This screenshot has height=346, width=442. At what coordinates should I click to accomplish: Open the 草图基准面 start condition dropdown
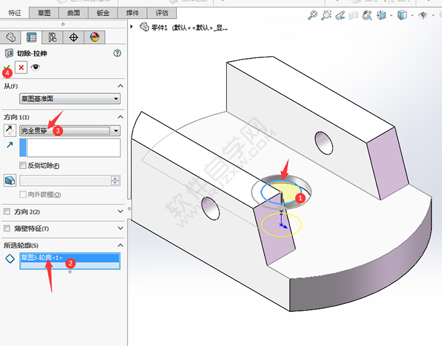coord(70,99)
